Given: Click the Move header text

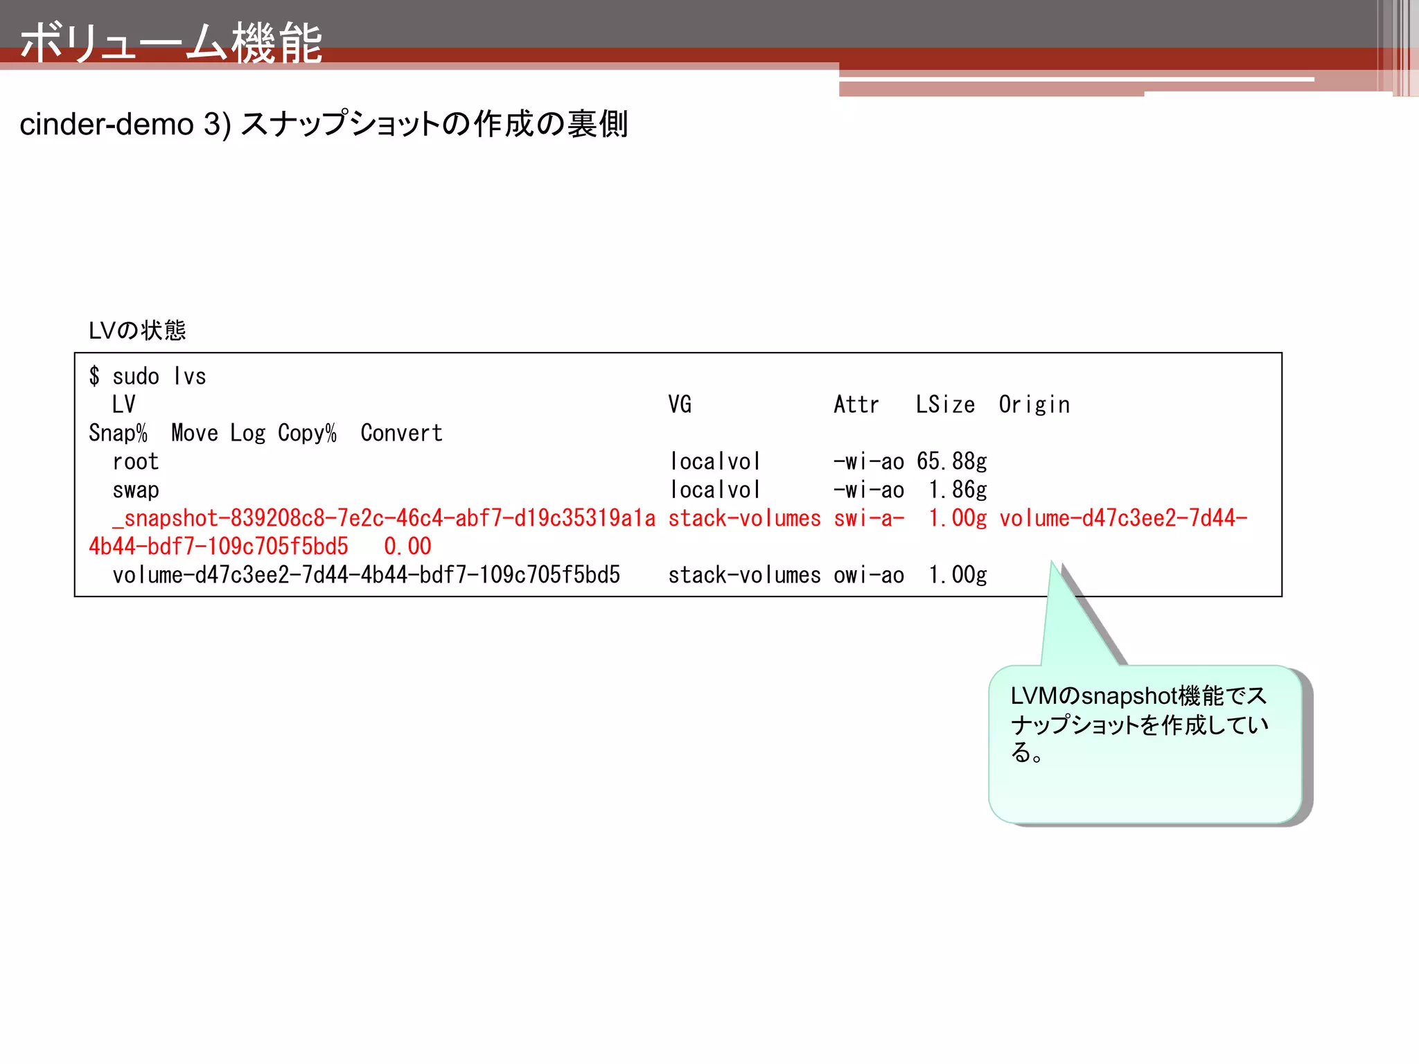Looking at the screenshot, I should (195, 433).
